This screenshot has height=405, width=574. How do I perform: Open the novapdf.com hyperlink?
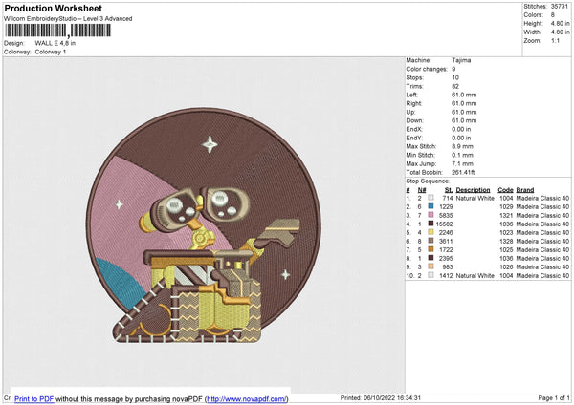(247, 398)
